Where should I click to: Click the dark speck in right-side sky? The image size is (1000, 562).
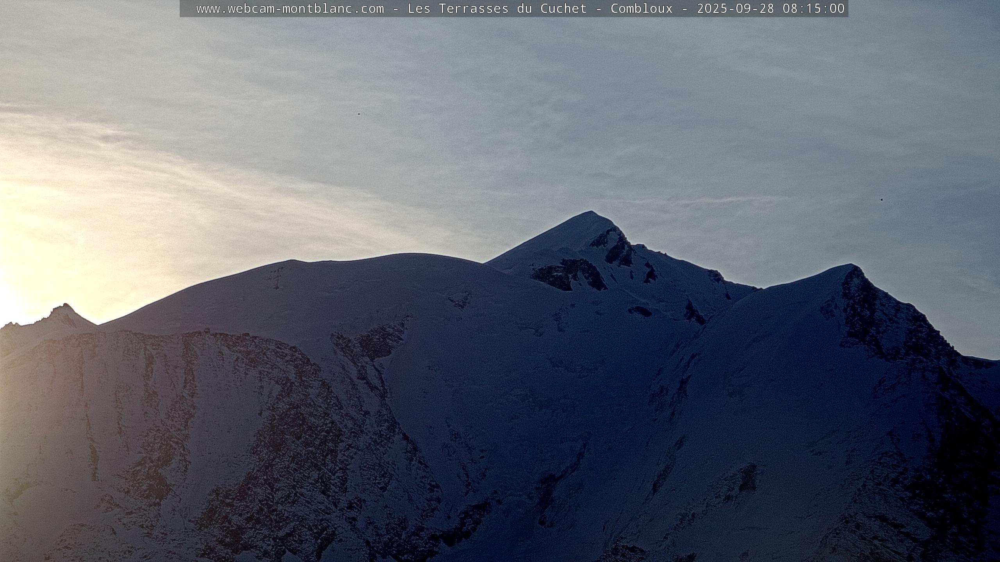pyautogui.click(x=882, y=199)
